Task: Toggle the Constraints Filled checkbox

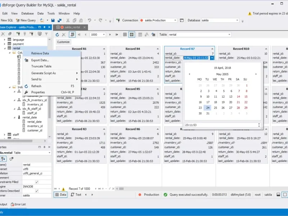Action: coord(37,182)
